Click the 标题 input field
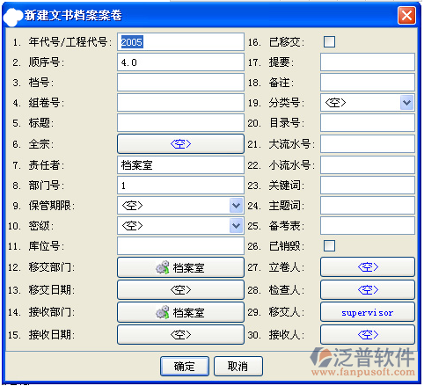This screenshot has width=424, height=386. pyautogui.click(x=180, y=123)
